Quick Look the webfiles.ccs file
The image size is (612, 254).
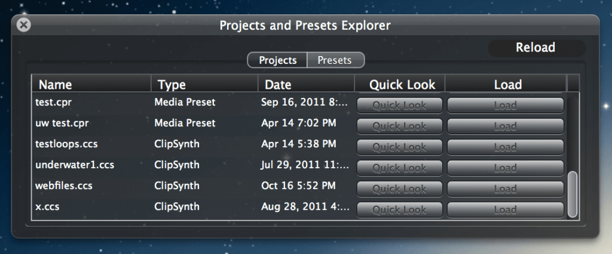click(400, 189)
